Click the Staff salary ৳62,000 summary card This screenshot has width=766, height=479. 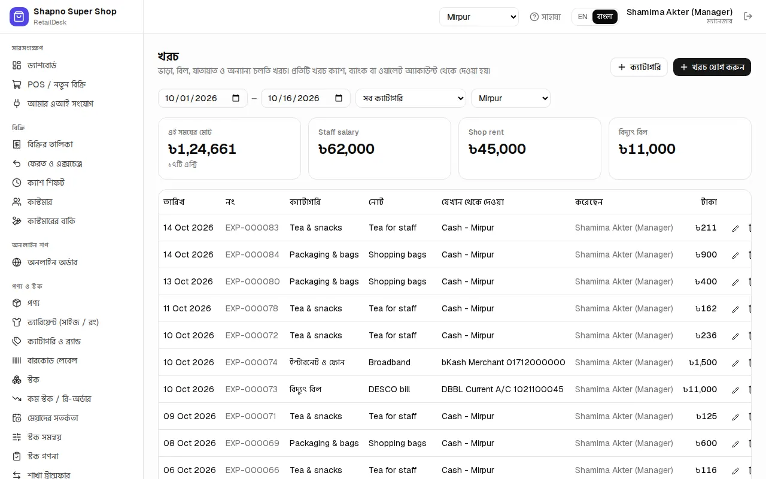[x=379, y=148]
